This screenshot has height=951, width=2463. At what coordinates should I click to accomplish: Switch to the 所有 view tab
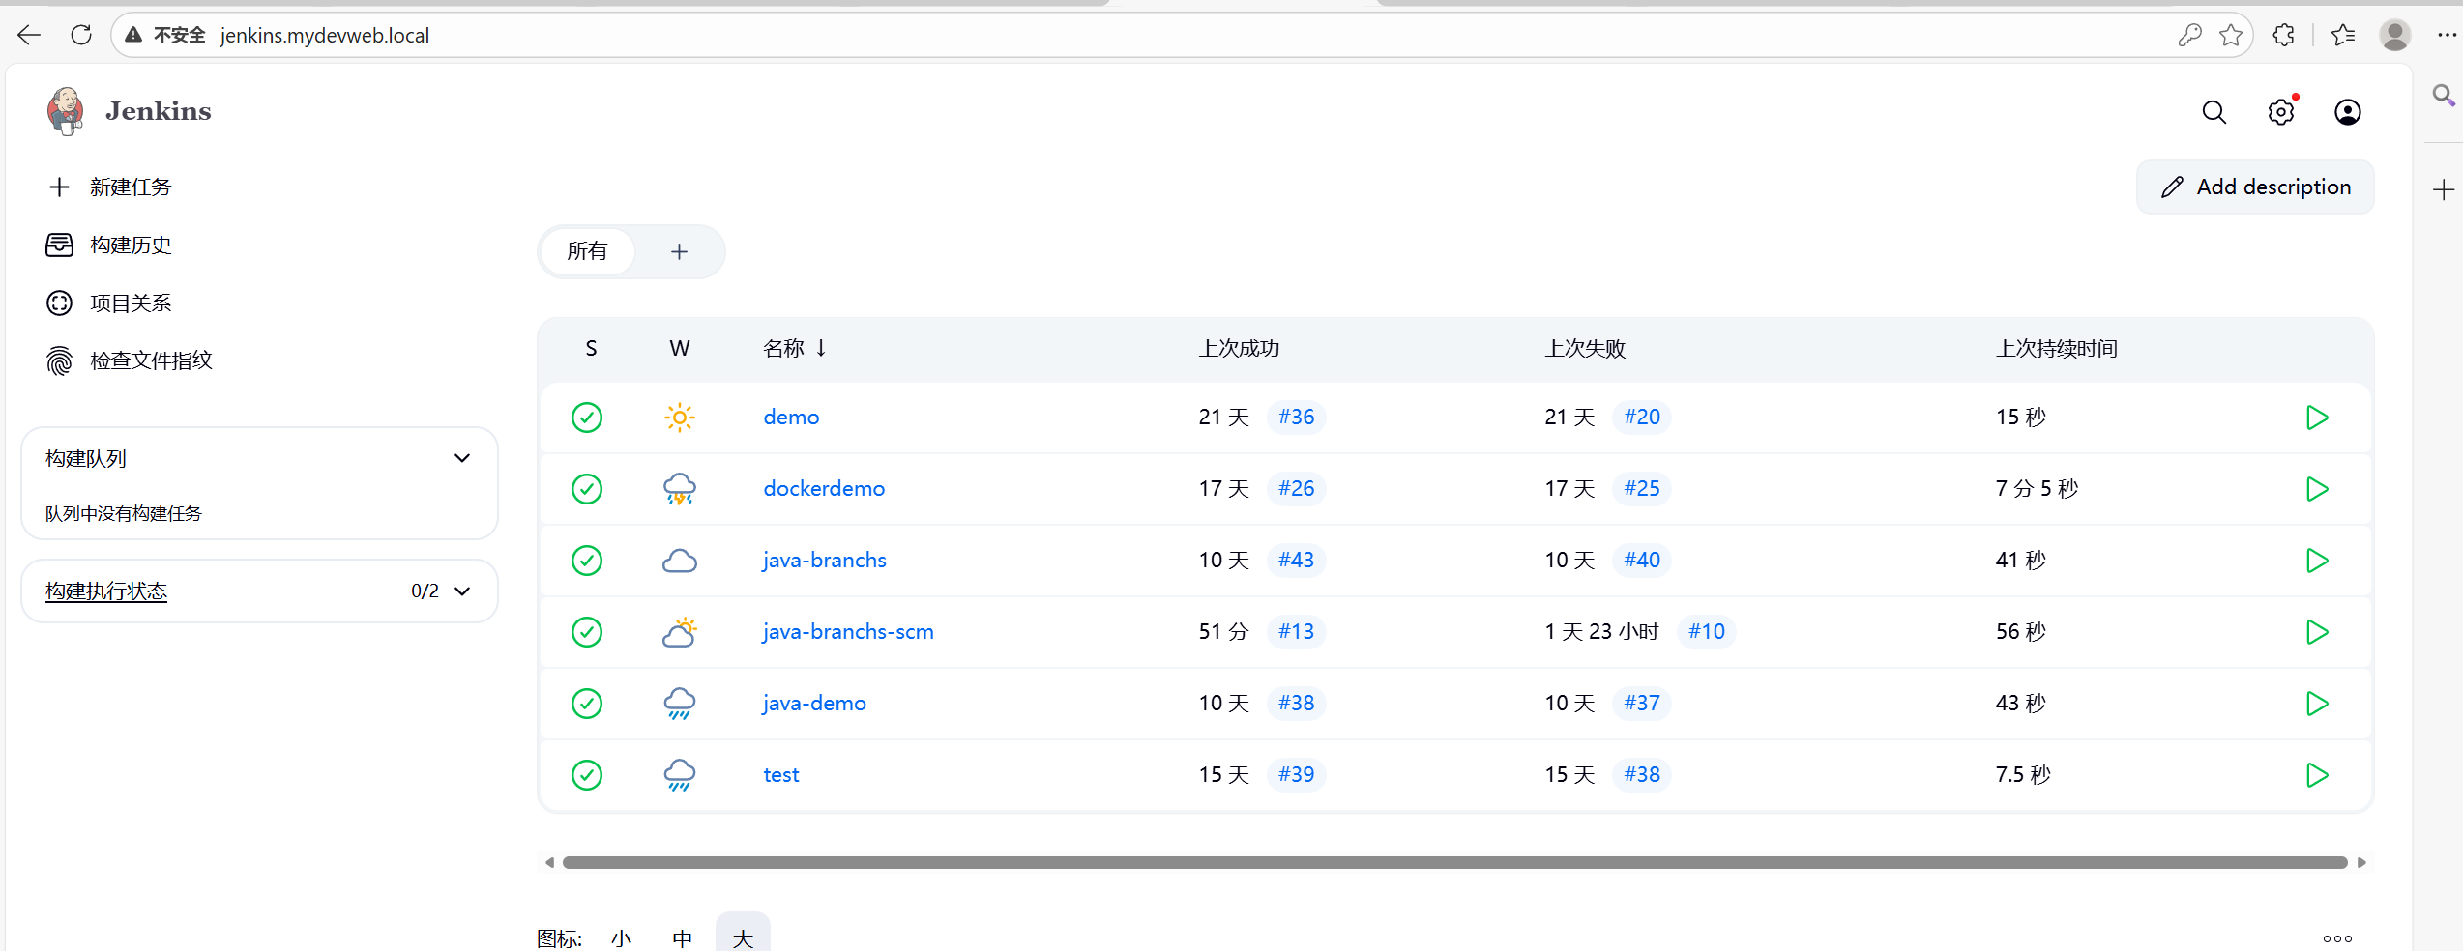point(587,251)
